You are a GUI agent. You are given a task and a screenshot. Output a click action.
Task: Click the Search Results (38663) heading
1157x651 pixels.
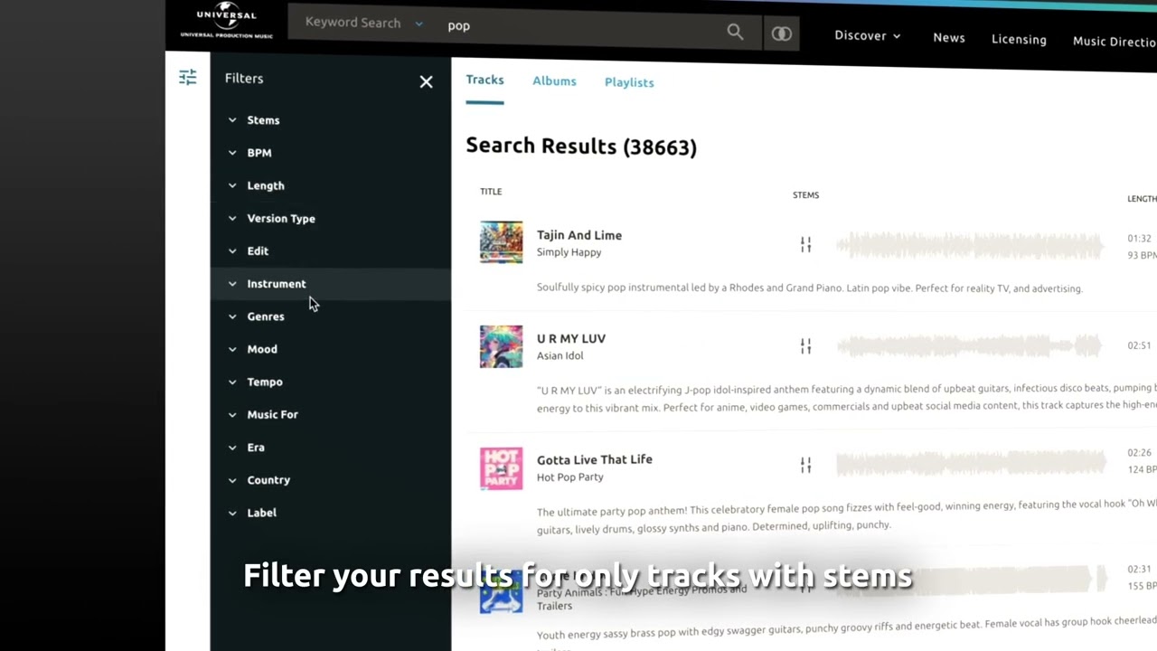tap(581, 146)
